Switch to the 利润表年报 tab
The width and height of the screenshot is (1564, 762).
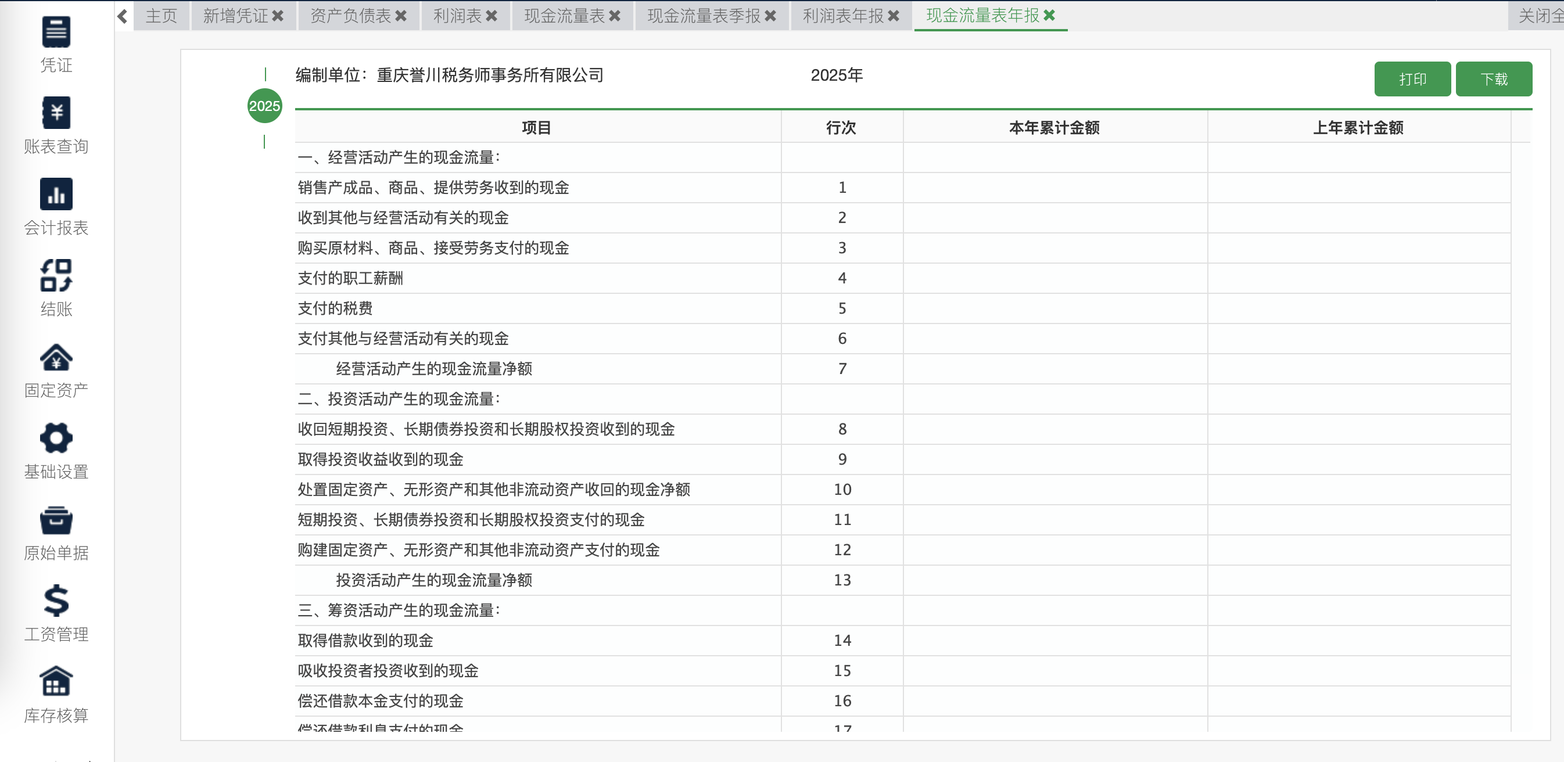pos(843,16)
